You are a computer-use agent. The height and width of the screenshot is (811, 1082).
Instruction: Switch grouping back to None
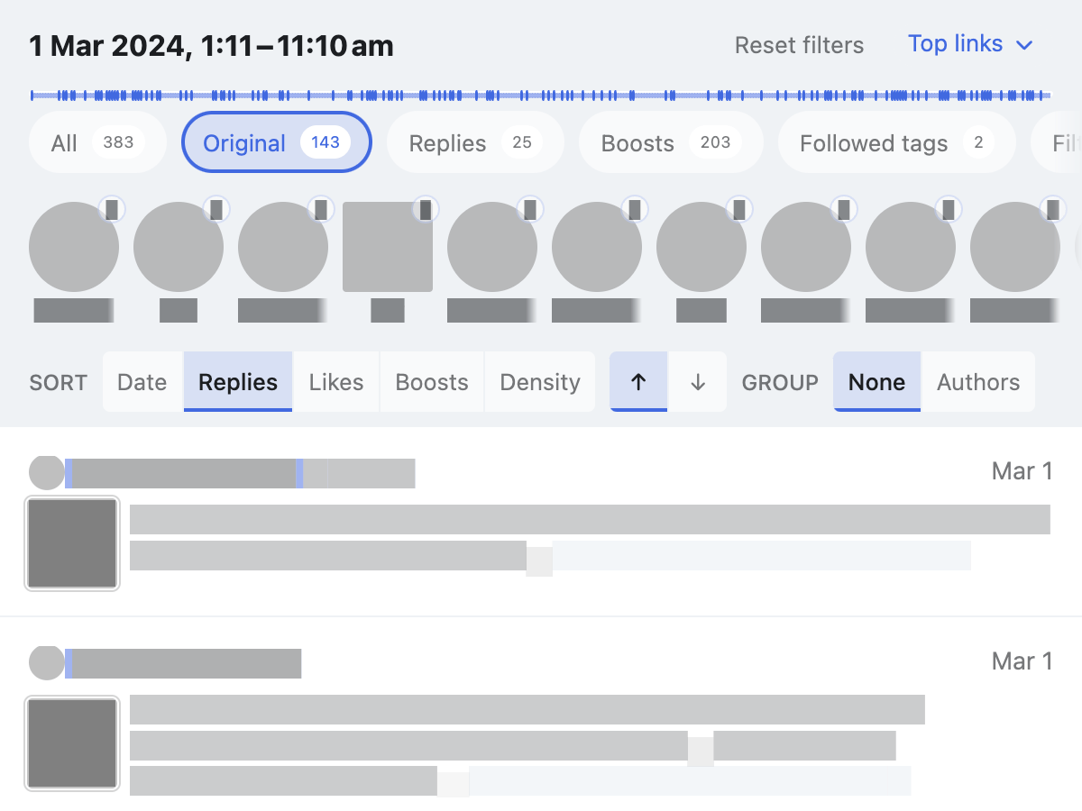tap(876, 382)
